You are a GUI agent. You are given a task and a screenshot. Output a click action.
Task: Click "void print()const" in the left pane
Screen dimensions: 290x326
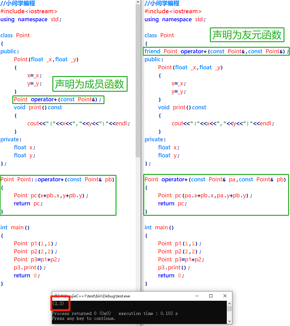(x=38, y=107)
